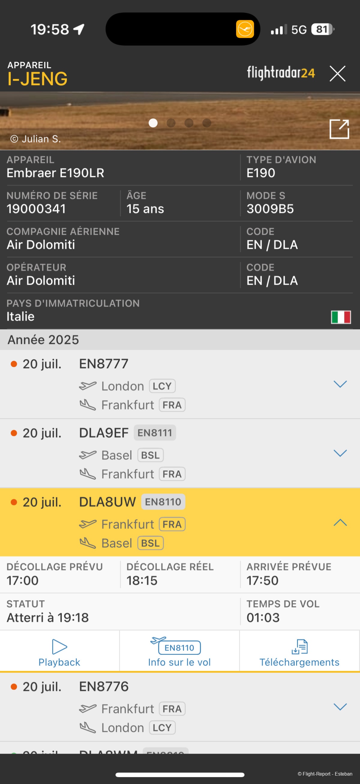The height and width of the screenshot is (784, 360).
Task: Tap the EN8110 flight number badge
Action: pyautogui.click(x=163, y=502)
